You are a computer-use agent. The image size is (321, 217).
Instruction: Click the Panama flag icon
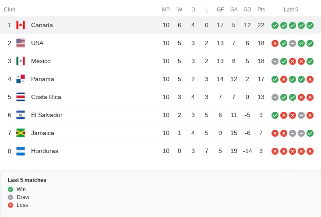(x=21, y=79)
